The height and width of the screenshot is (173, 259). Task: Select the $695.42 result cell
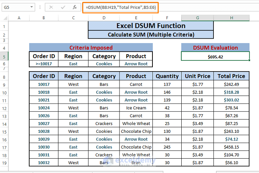(215, 56)
